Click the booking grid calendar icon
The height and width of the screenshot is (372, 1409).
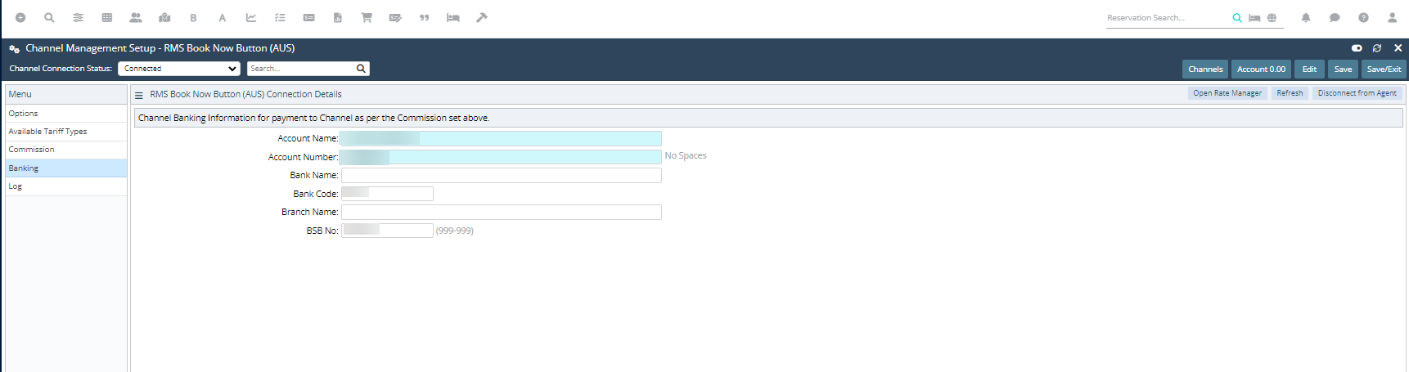pyautogui.click(x=107, y=17)
